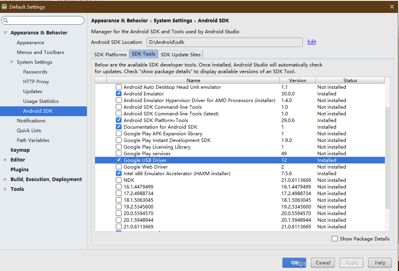Open the SDK Update Sites tab
This screenshot has height=271, width=399.
[x=180, y=54]
